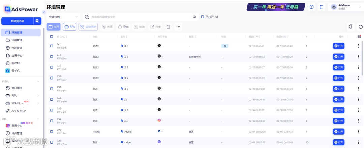Open kebab menu for profile X 5

[x=358, y=89]
